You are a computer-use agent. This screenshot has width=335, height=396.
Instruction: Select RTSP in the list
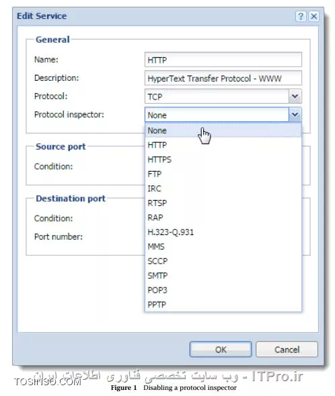click(223, 203)
